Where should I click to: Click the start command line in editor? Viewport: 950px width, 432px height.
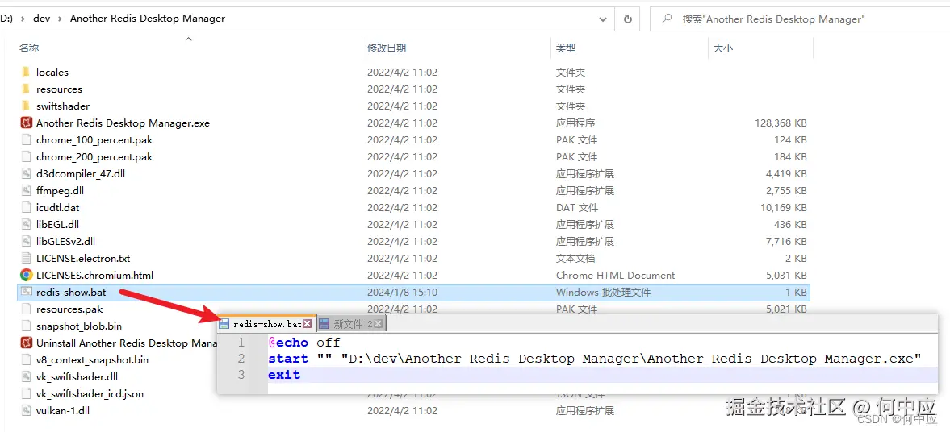594,359
